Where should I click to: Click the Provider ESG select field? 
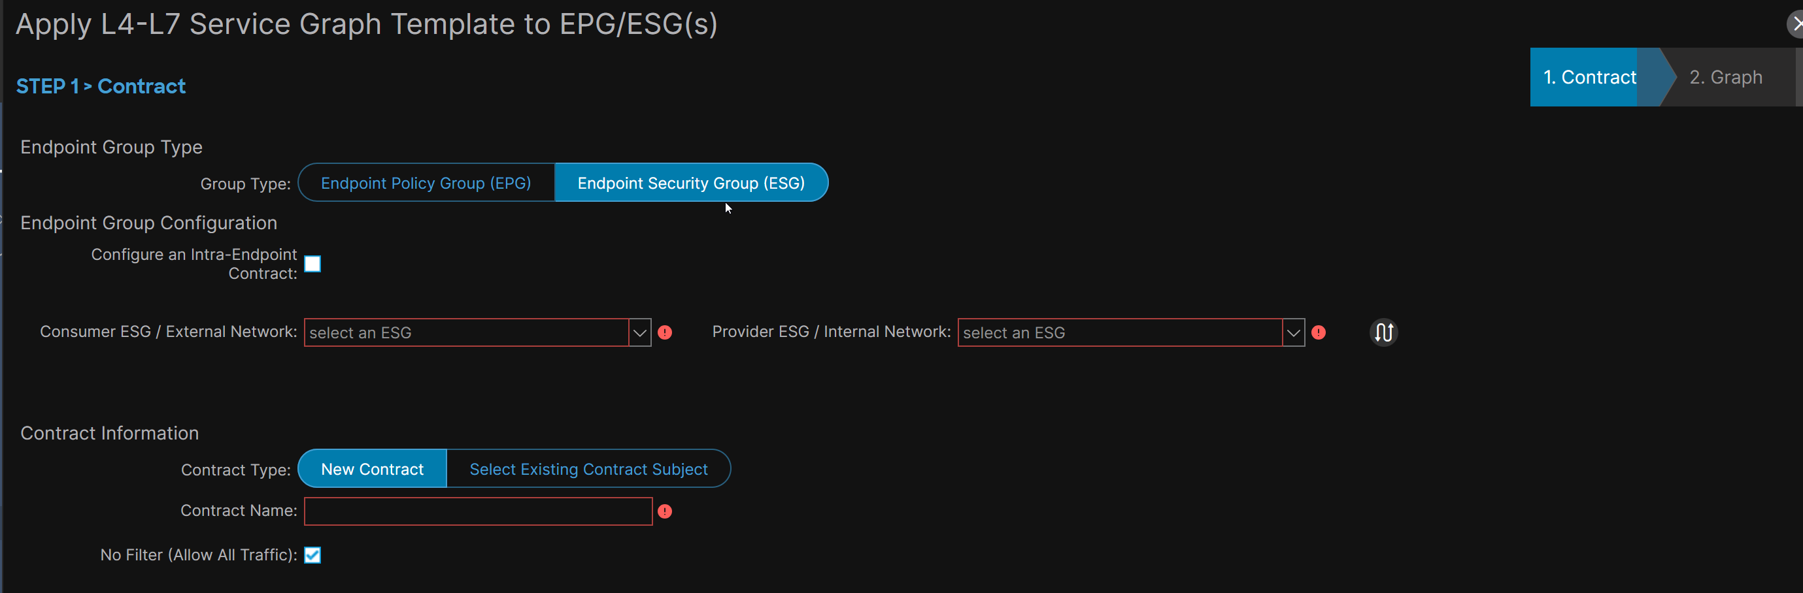point(1121,333)
